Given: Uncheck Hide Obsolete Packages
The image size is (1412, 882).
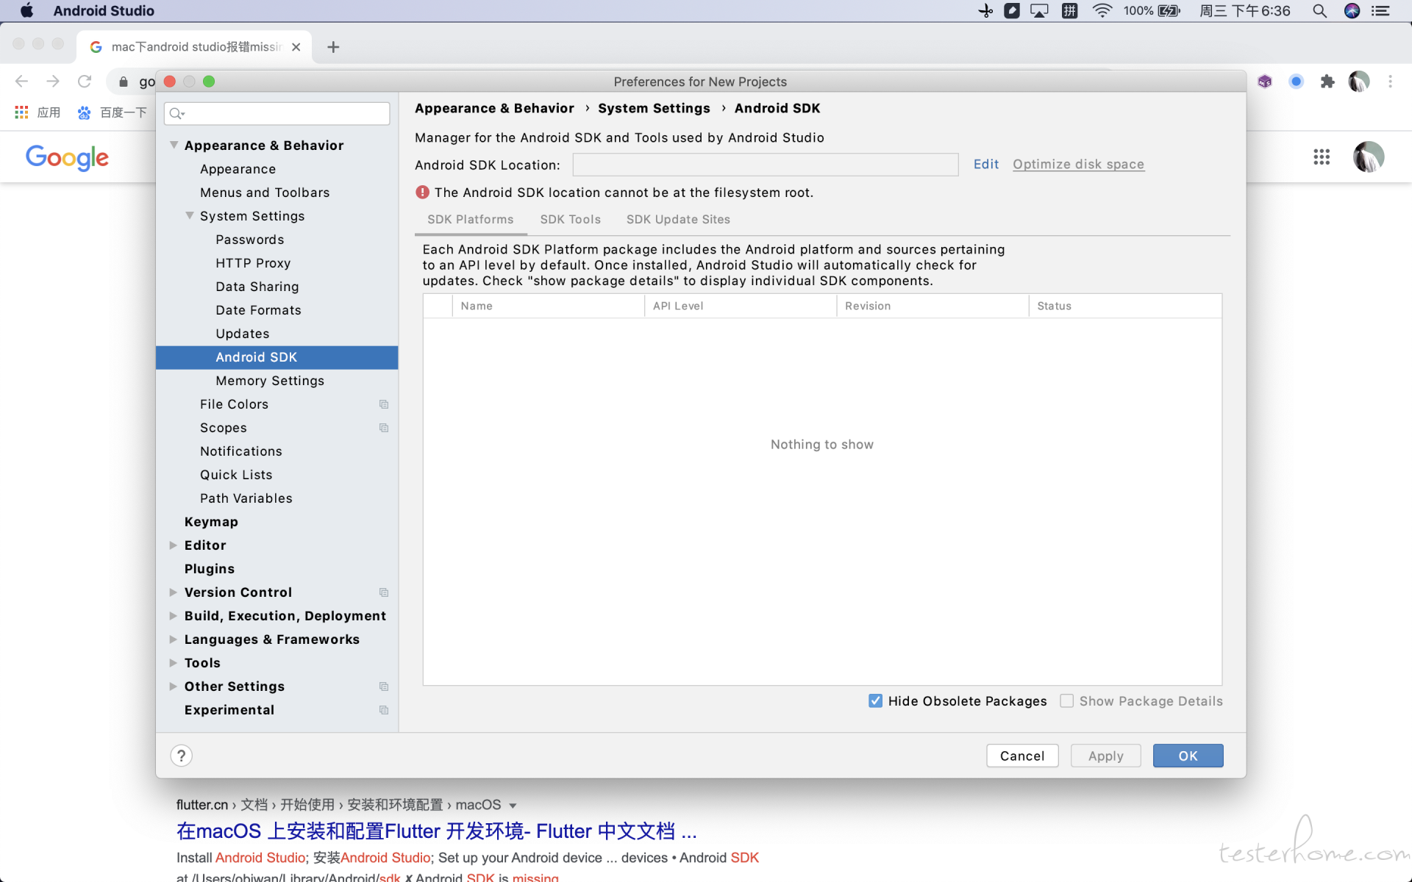Looking at the screenshot, I should 875,701.
